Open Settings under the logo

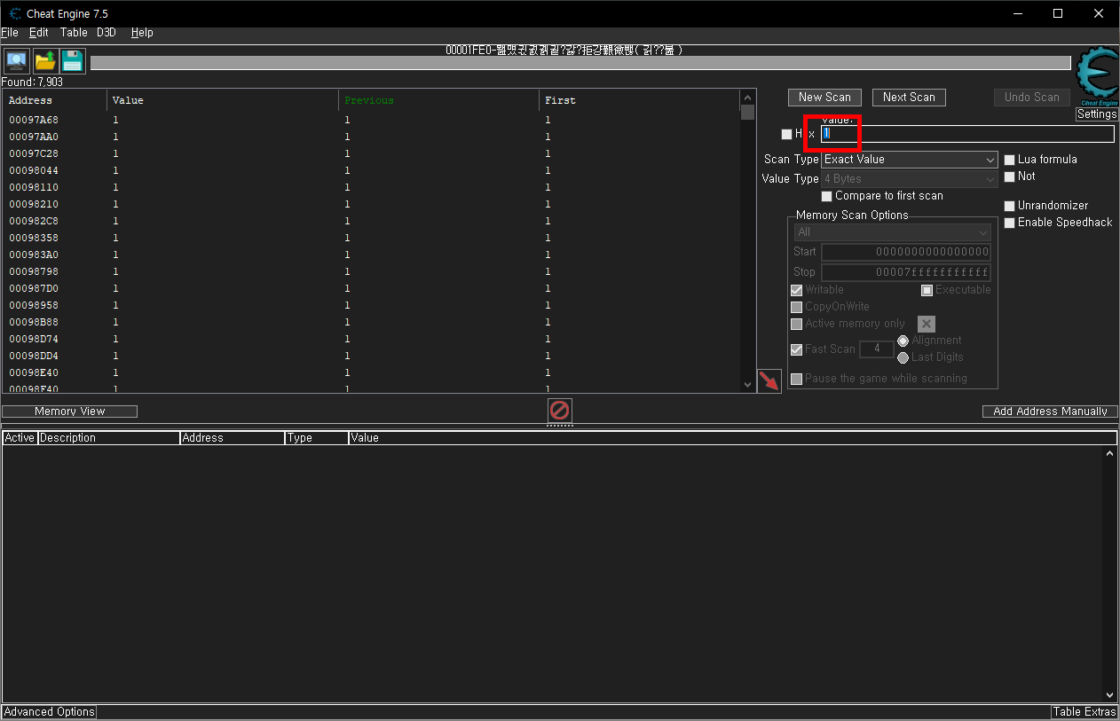1097,114
